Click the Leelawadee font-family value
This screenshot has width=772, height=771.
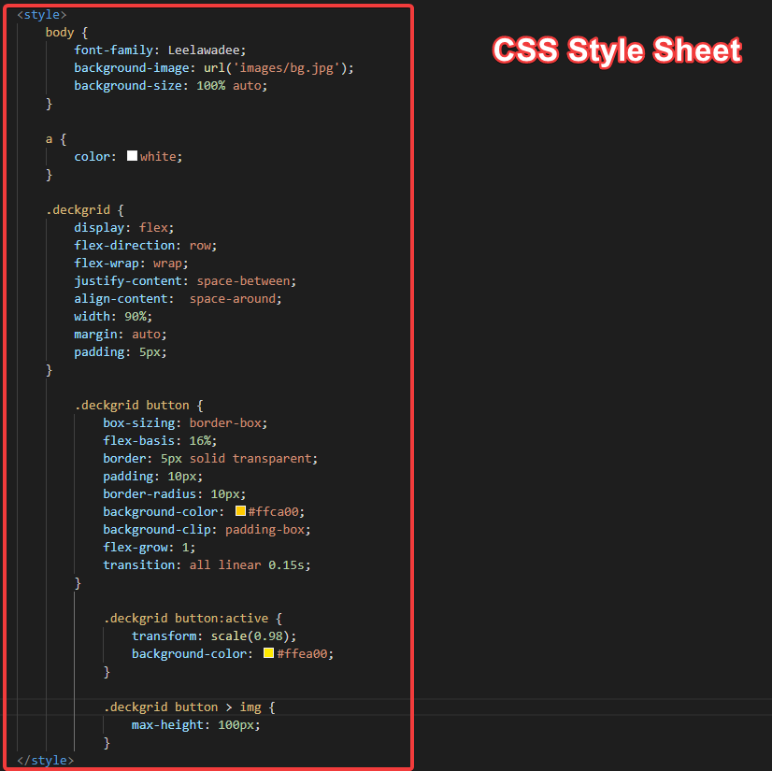click(x=207, y=50)
